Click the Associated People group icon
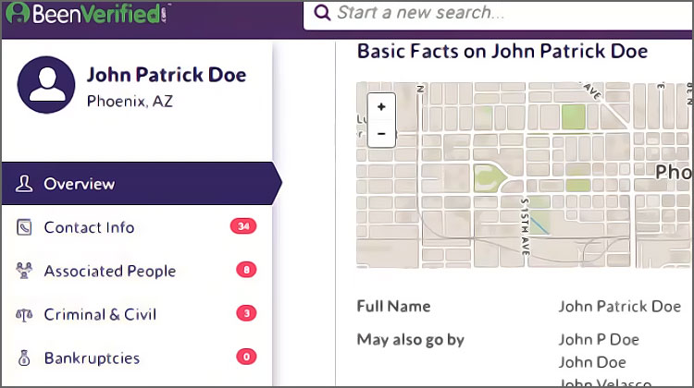694x388 pixels. 24,271
